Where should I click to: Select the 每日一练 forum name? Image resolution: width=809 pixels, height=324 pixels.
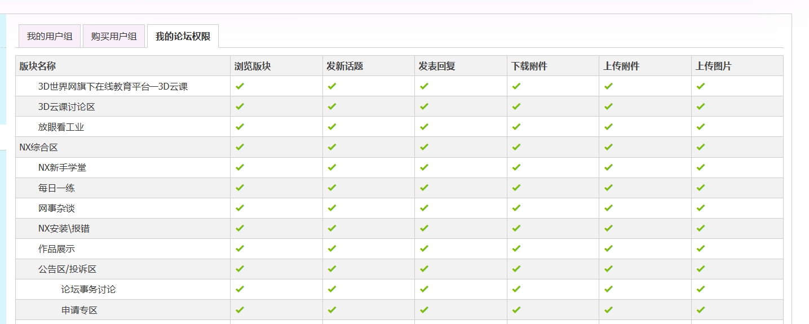[x=56, y=188]
